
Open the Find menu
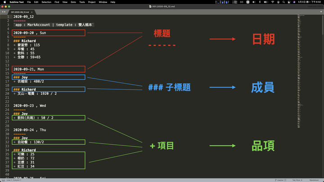click(x=57, y=2)
